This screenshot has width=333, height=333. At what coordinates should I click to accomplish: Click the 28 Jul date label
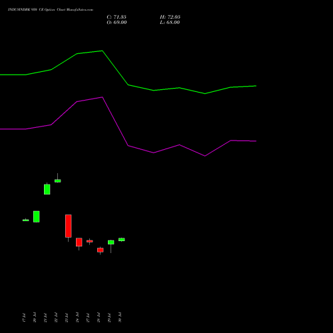click(99, 318)
